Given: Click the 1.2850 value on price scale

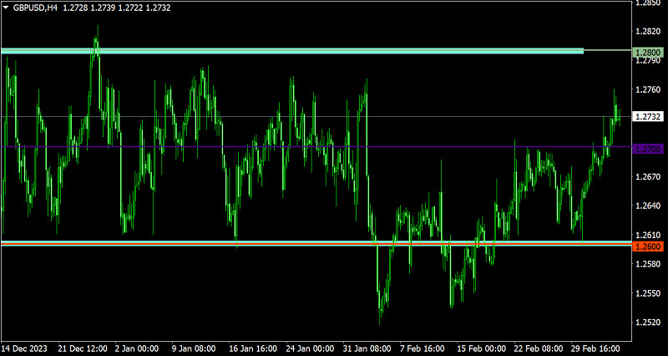Looking at the screenshot, I should point(648,3).
